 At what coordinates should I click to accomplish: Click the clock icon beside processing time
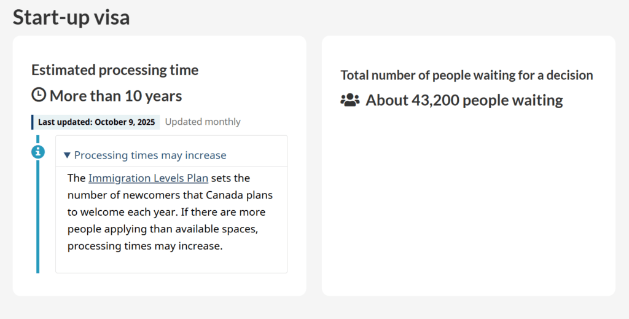(x=39, y=95)
